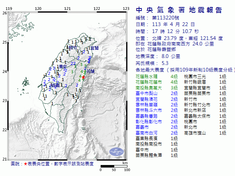Click the 嘉義 city label on map
This screenshot has width=235, height=176.
coord(55,85)
